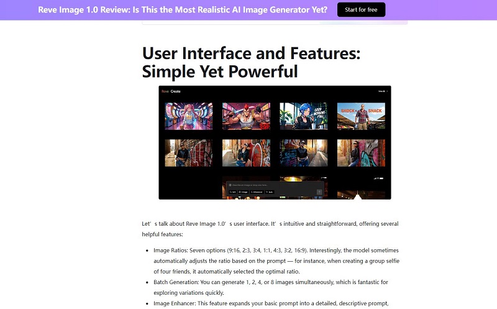The width and height of the screenshot is (497, 309).
Task: Click the Start for free button
Action: [x=361, y=10]
